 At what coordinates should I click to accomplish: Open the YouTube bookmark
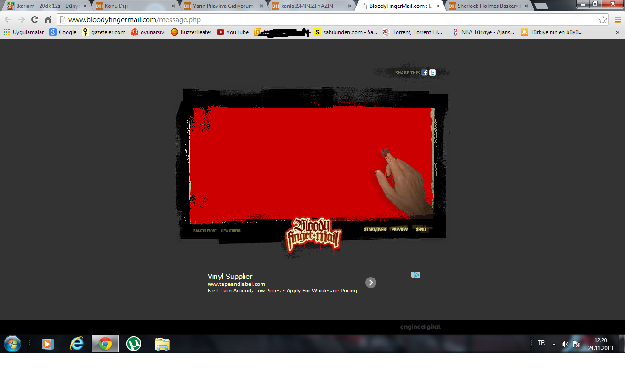tap(233, 32)
